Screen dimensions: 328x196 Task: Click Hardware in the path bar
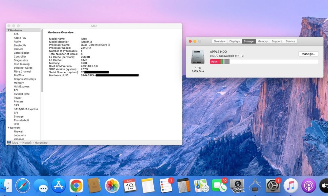(41, 143)
